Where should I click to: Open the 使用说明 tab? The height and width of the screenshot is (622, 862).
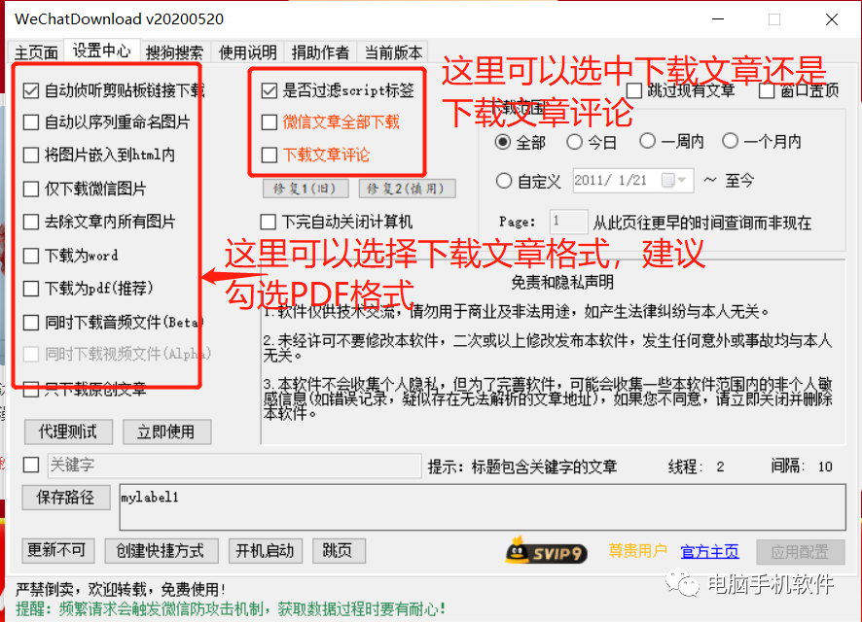248,52
